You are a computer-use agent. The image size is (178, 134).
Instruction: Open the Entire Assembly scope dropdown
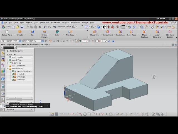[43, 41]
